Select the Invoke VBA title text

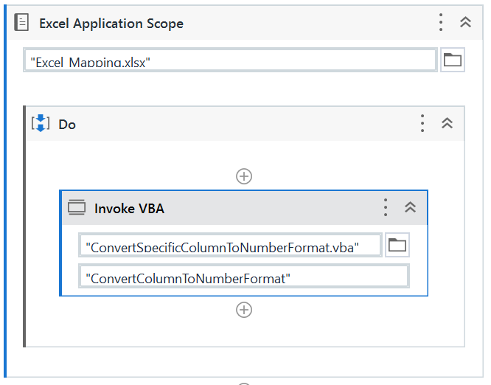[x=129, y=209]
